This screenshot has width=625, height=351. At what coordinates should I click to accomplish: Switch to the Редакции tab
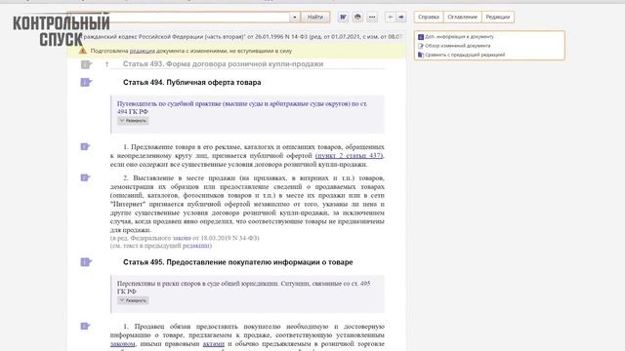coord(498,18)
